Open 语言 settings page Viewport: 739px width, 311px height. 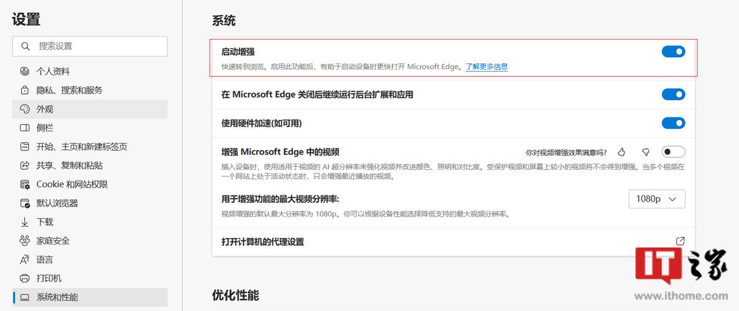(x=90, y=259)
